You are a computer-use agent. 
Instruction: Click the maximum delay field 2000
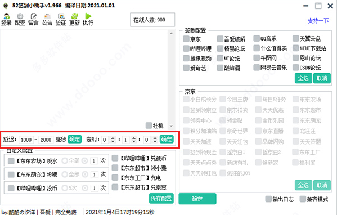click(46, 140)
